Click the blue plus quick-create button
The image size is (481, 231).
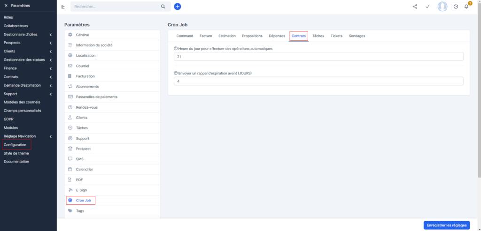point(177,7)
